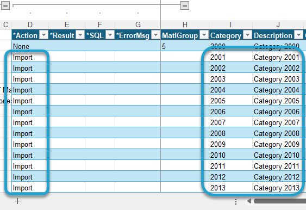This screenshot has height=210, width=306.
Task: Select the *ErrorMsg cell in row 2006
Action: 138,112
